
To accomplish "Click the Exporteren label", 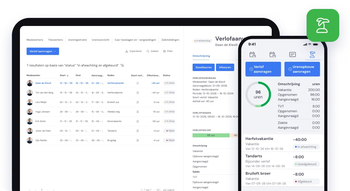I will (136, 51).
